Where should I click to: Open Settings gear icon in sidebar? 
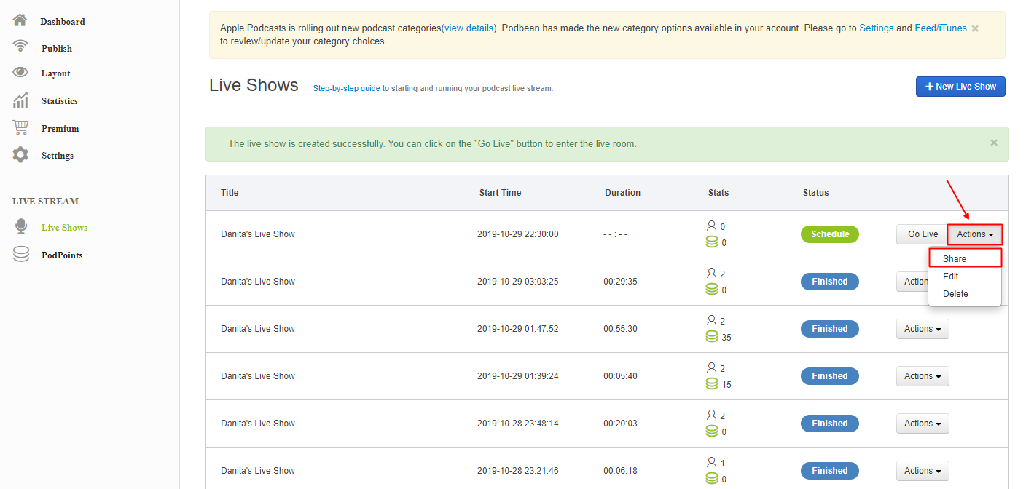click(20, 155)
